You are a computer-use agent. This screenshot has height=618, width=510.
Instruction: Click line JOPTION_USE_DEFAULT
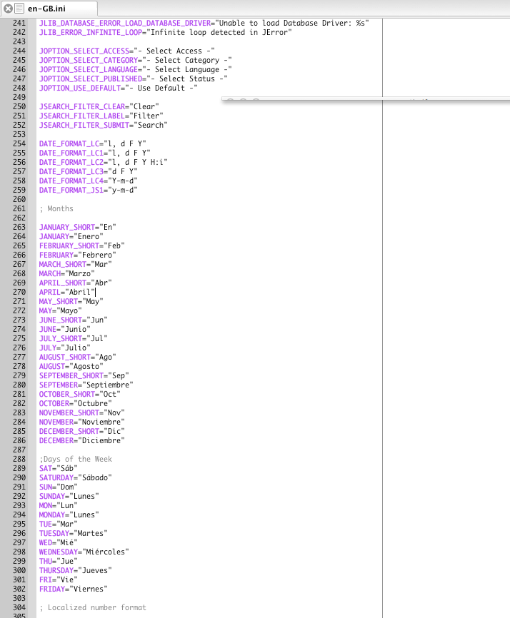pos(119,88)
